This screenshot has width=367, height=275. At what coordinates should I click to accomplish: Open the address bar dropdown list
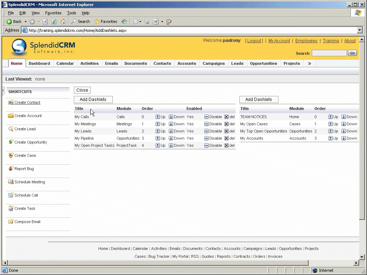pos(359,30)
